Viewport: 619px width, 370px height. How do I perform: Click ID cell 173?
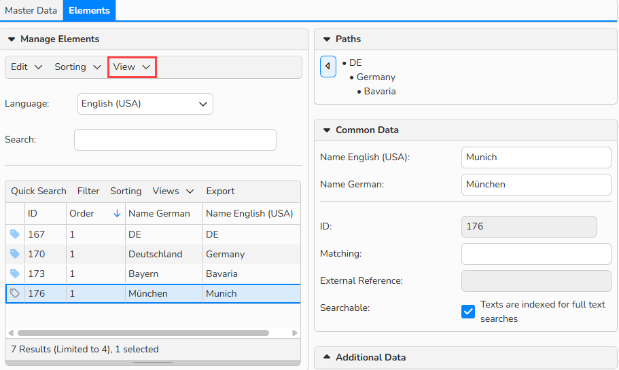46,274
